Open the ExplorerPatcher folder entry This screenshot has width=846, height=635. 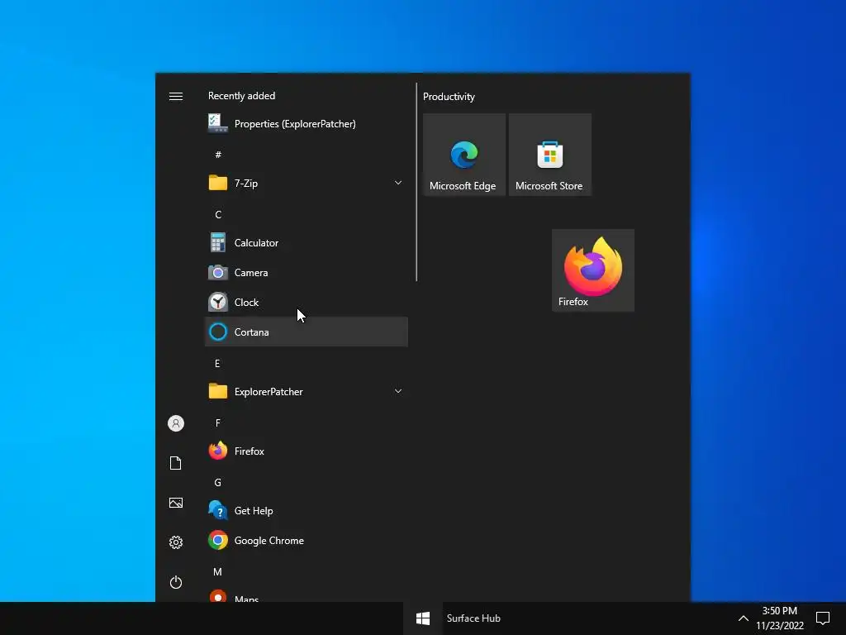(307, 391)
